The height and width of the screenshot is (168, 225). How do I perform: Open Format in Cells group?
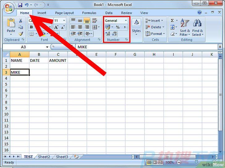(x=155, y=34)
